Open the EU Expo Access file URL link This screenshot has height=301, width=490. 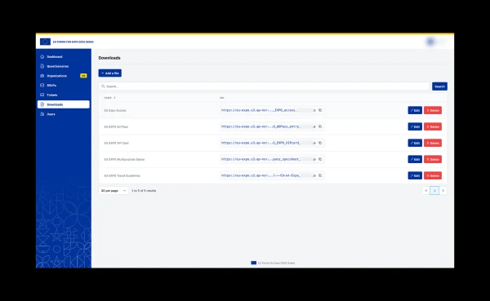pyautogui.click(x=268, y=110)
